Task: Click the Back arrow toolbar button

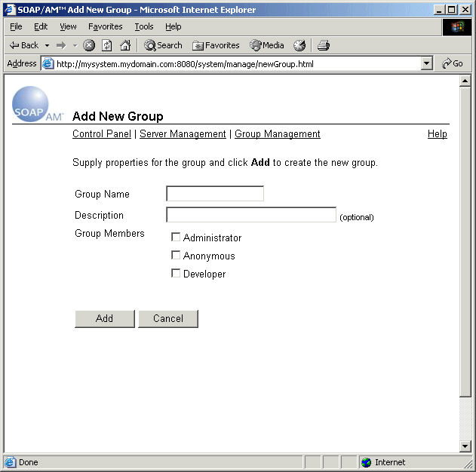Action: pyautogui.click(x=23, y=45)
